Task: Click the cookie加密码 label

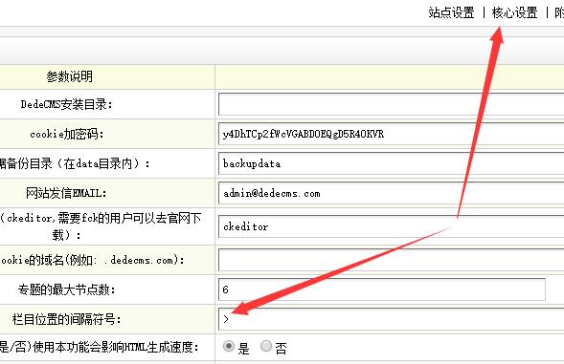Action: (66, 134)
